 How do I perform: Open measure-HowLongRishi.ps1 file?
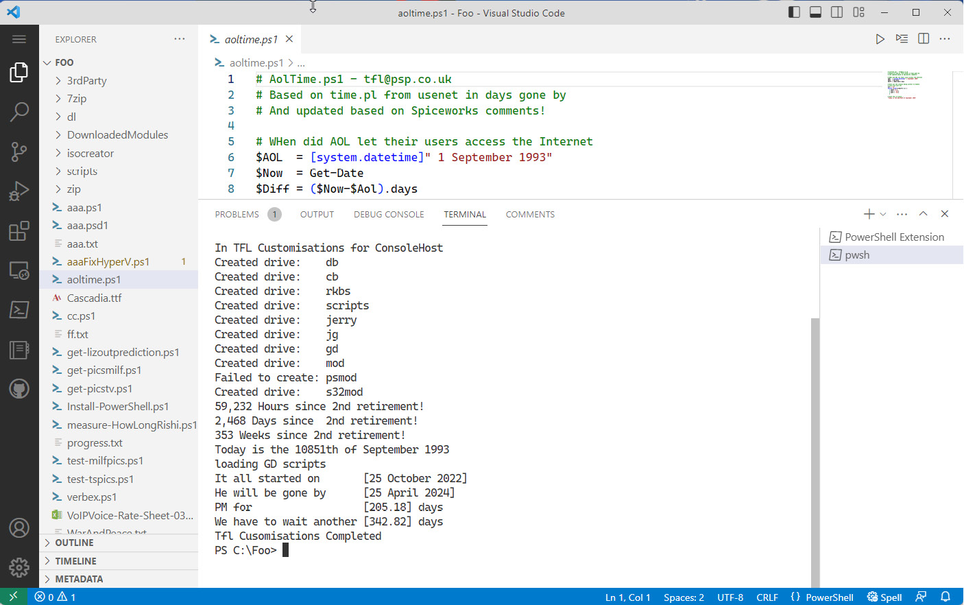[x=119, y=425]
